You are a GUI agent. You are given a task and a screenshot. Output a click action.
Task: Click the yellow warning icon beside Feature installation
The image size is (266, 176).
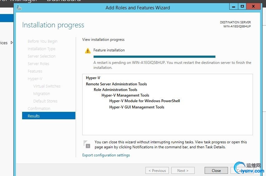click(88, 50)
